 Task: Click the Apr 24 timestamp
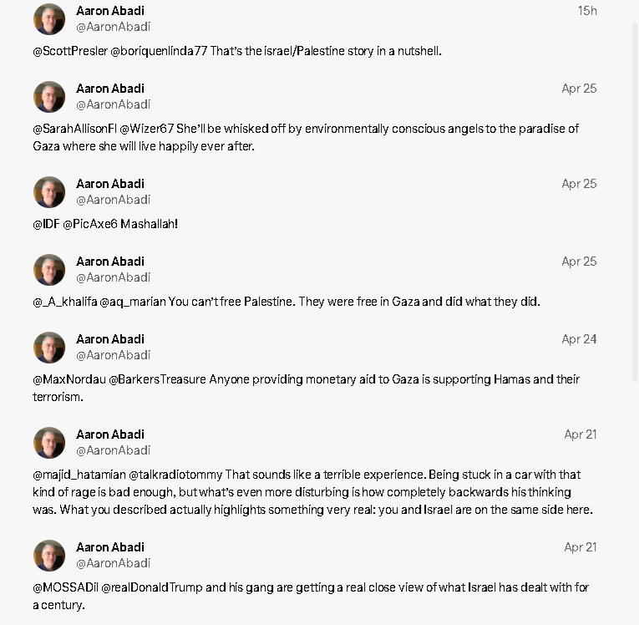pyautogui.click(x=579, y=339)
